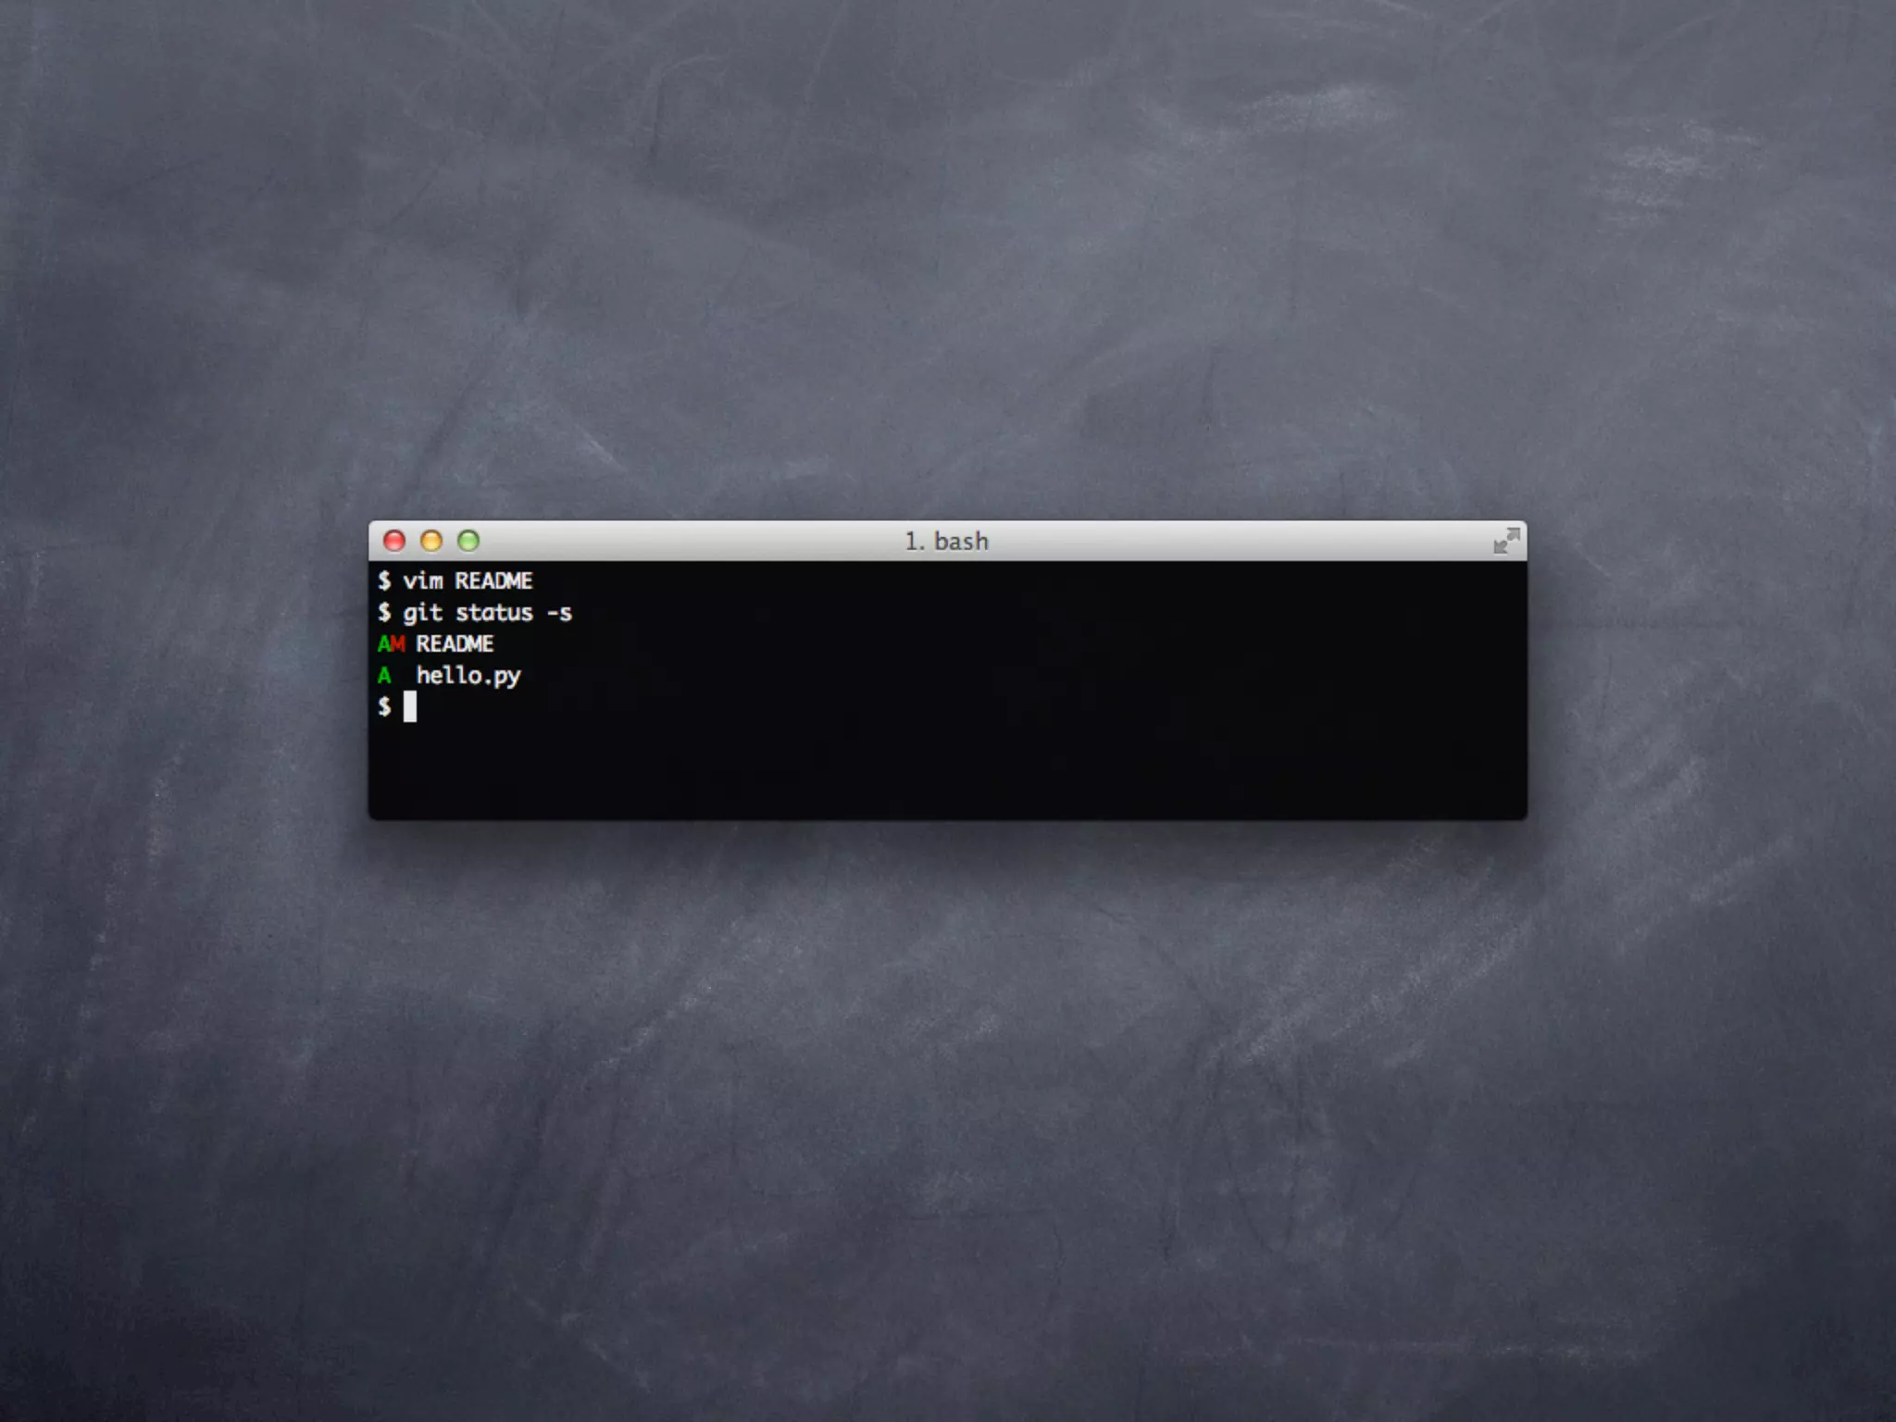Click green 'A' status beside README
The image size is (1896, 1422).
pyautogui.click(x=384, y=644)
